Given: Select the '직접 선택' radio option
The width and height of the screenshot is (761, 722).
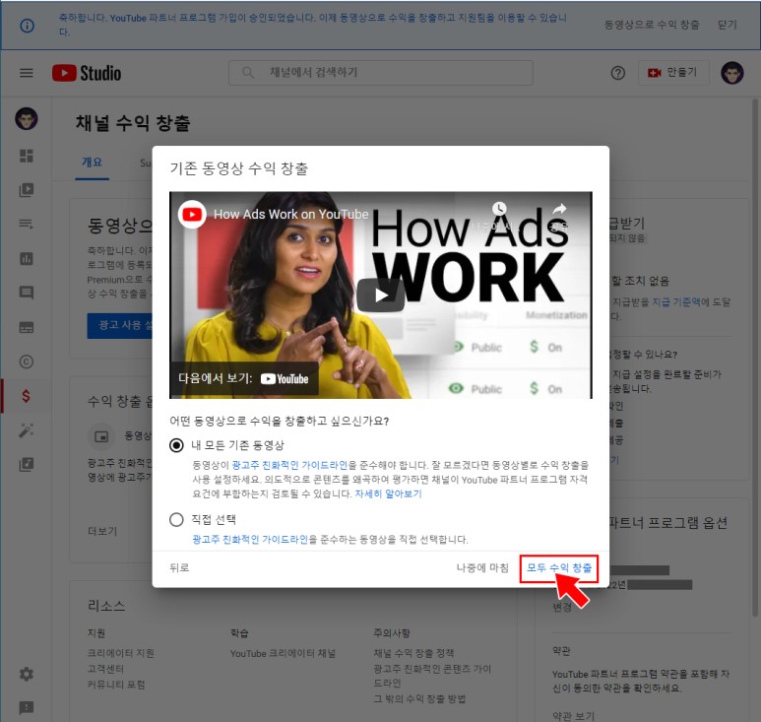Looking at the screenshot, I should [x=176, y=519].
